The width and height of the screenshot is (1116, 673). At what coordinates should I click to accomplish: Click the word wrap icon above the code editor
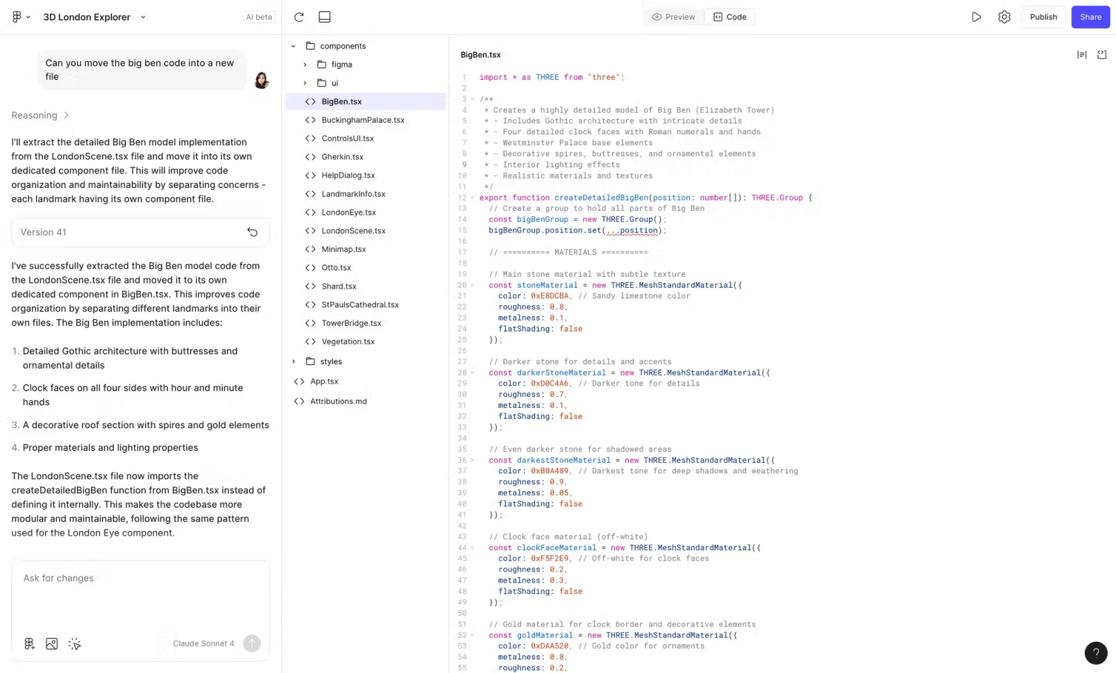(1081, 55)
